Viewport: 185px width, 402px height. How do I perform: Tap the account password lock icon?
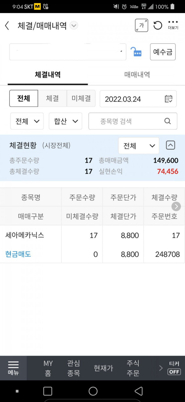pyautogui.click(x=136, y=52)
